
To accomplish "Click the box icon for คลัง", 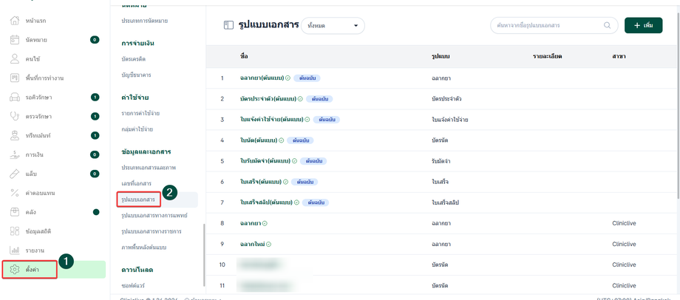I will click(15, 212).
